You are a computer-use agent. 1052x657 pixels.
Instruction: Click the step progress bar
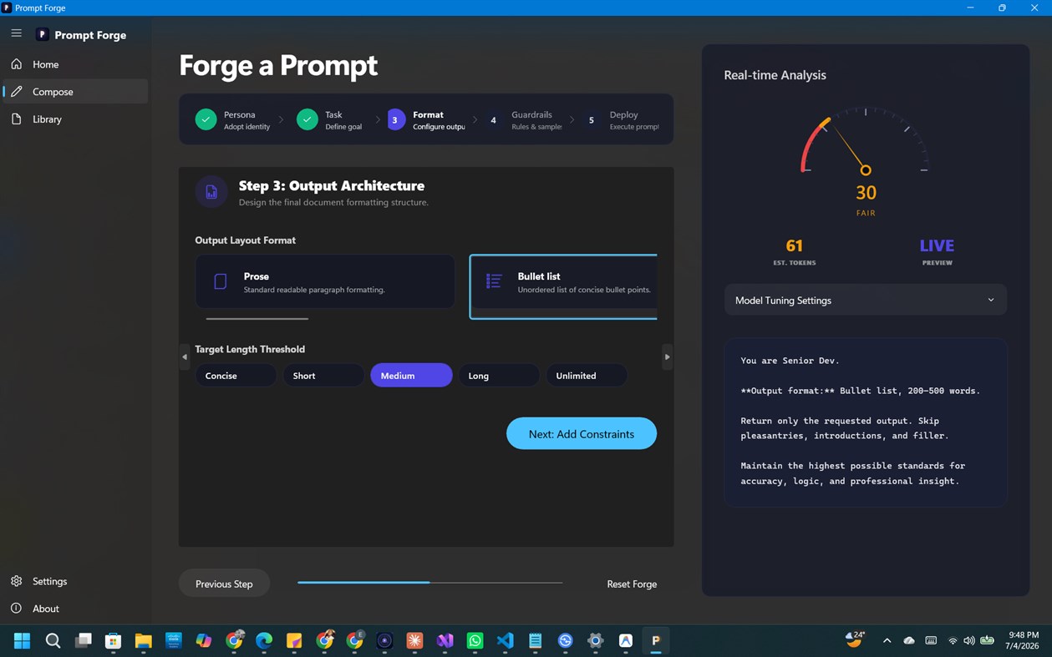(x=429, y=583)
